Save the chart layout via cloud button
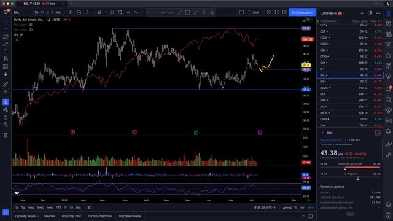The image size is (393, 221). [253, 12]
